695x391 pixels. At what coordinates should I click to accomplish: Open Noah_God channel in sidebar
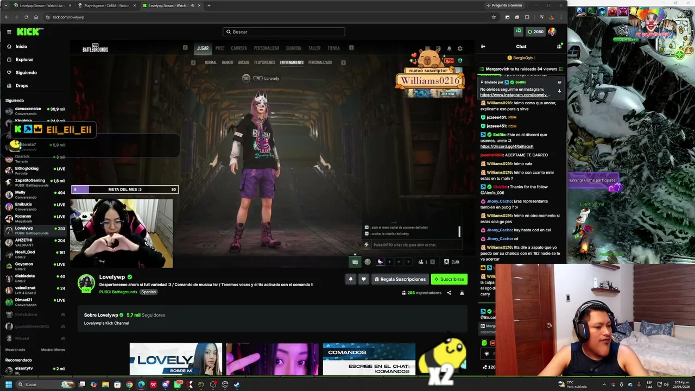pos(35,254)
